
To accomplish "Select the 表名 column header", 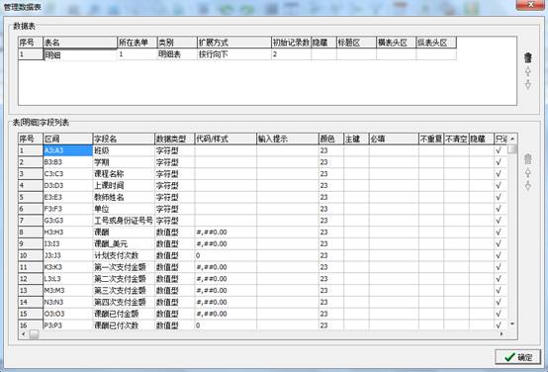I will (x=80, y=43).
